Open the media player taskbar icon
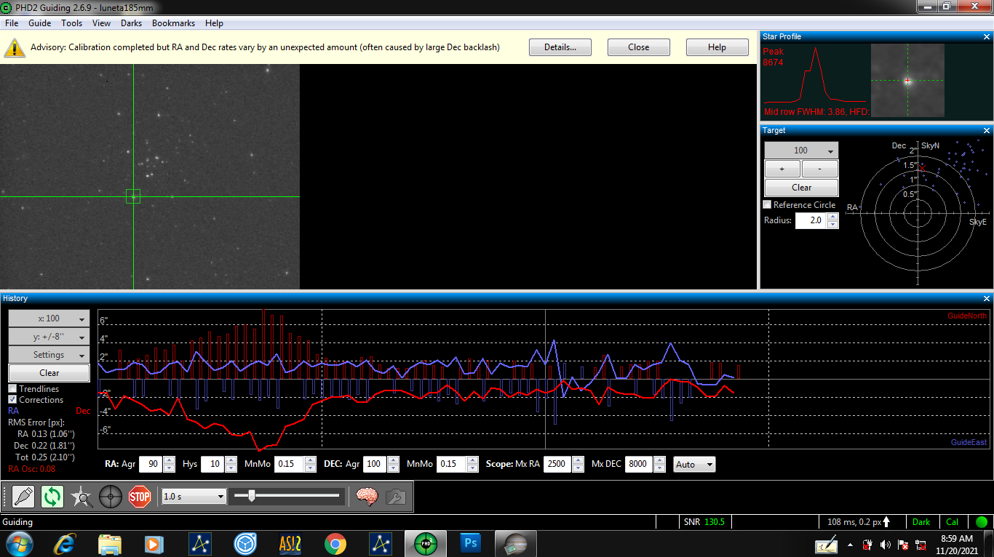The height and width of the screenshot is (557, 994). pyautogui.click(x=155, y=543)
